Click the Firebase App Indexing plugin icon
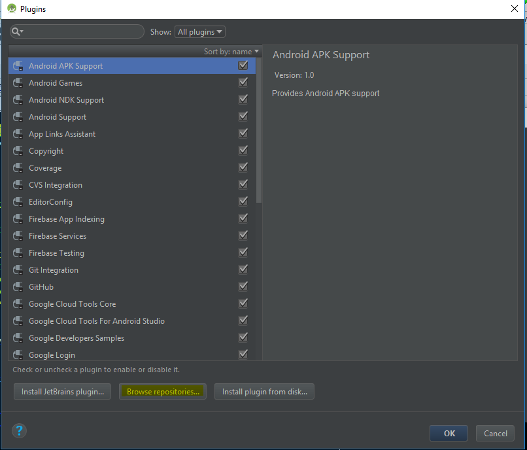 pos(18,219)
